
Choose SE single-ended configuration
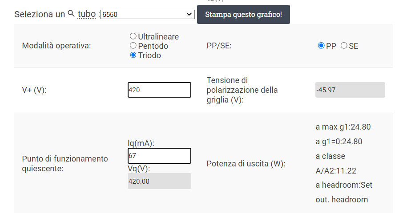tap(344, 45)
